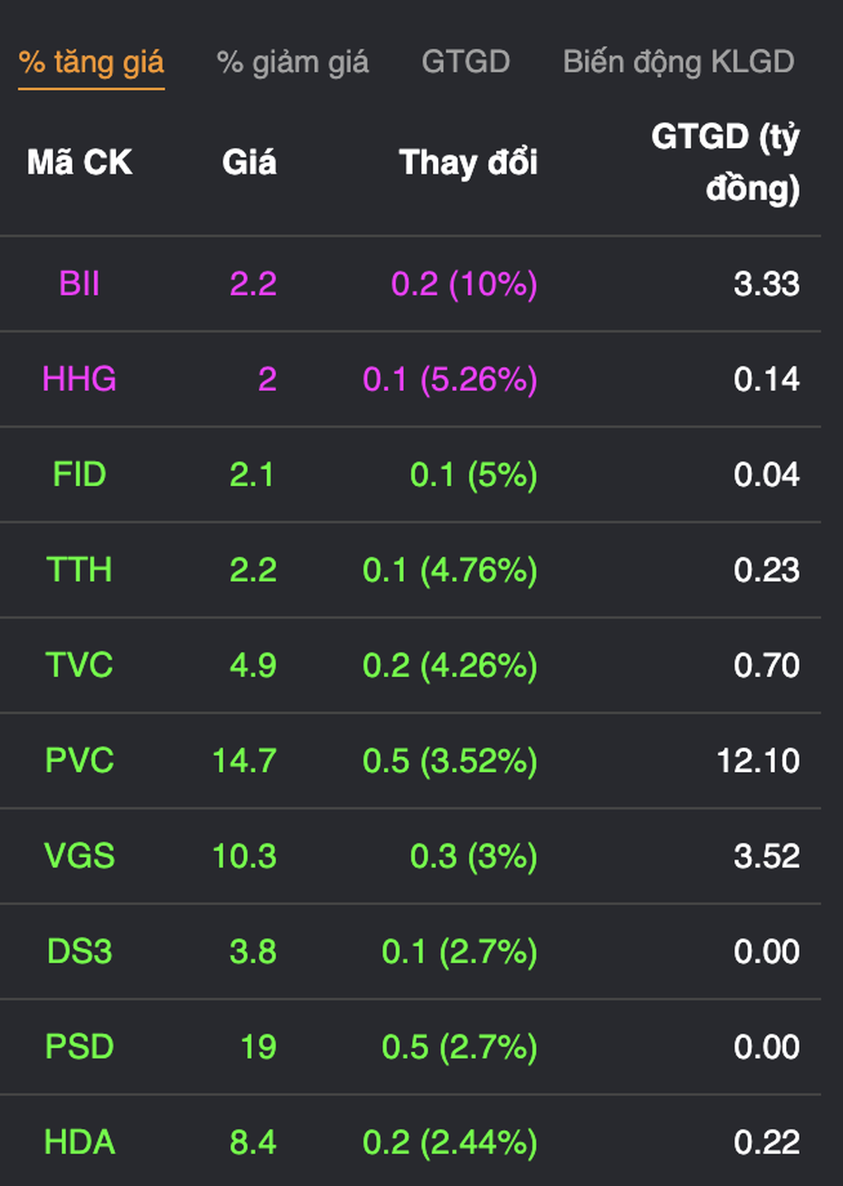The width and height of the screenshot is (843, 1186).
Task: Click the PVC trading value 12.10
Action: click(758, 760)
